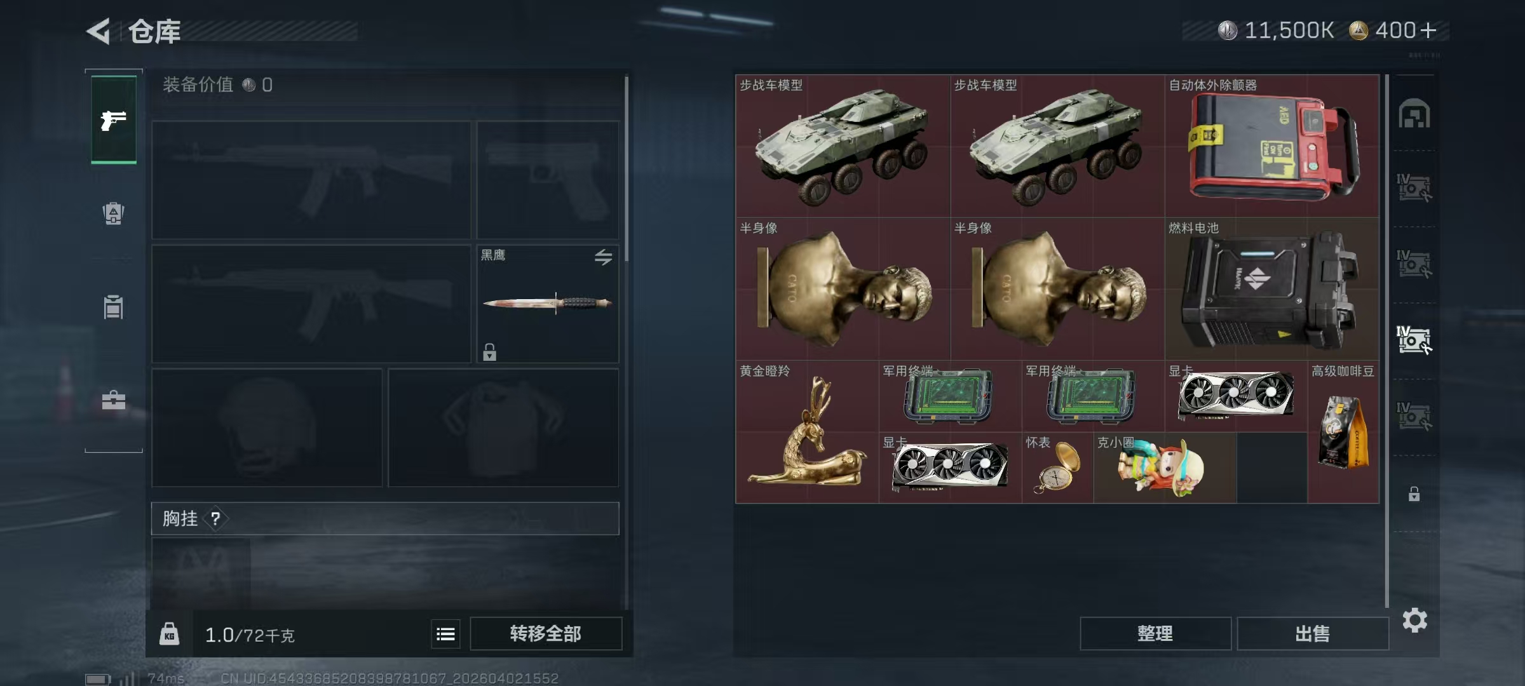Toggle the lock on the 黑鹰 knife

[x=489, y=352]
